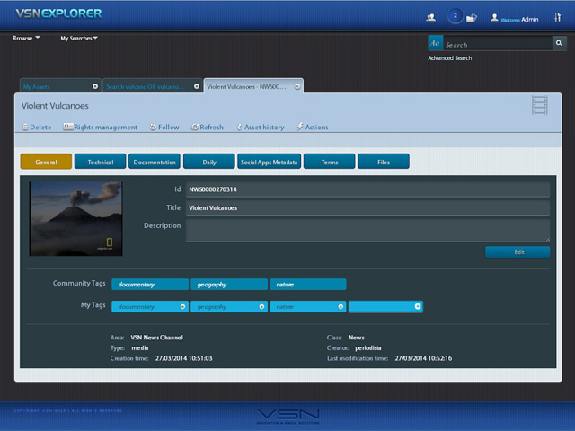Click into the Search input field

point(497,44)
